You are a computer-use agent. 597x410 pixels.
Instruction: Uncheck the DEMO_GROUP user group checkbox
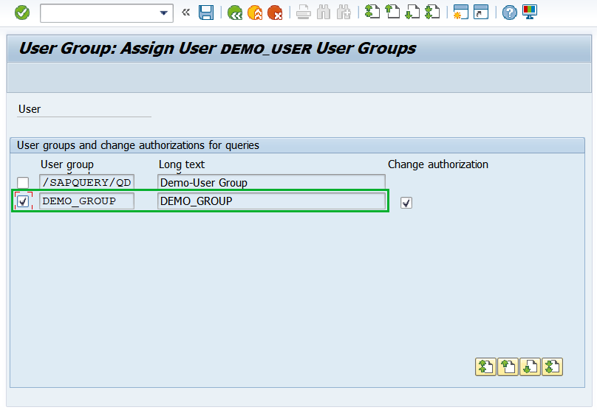pos(23,201)
